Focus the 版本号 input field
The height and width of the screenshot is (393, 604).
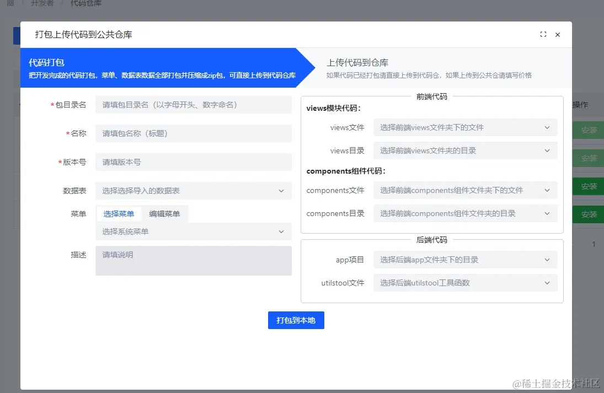point(194,162)
